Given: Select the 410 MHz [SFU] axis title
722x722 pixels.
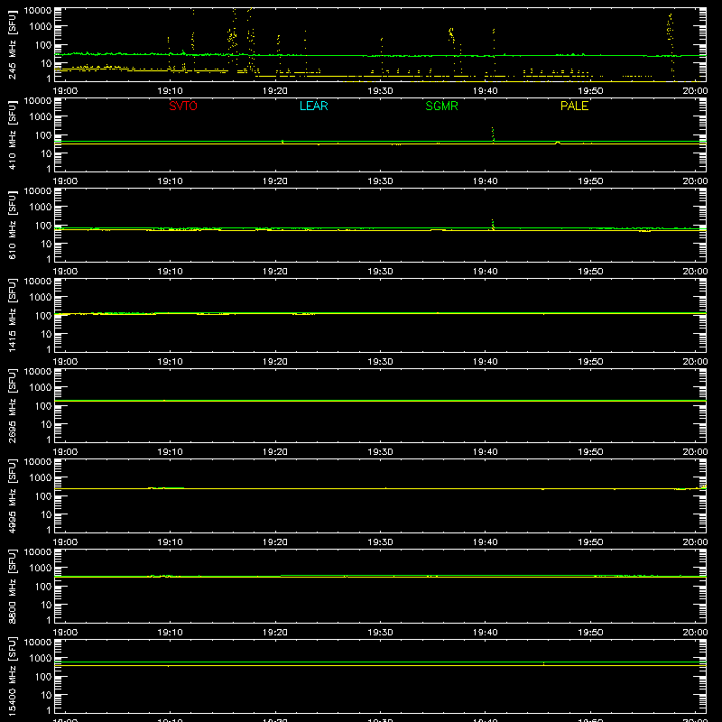Looking at the screenshot, I should click(x=13, y=134).
